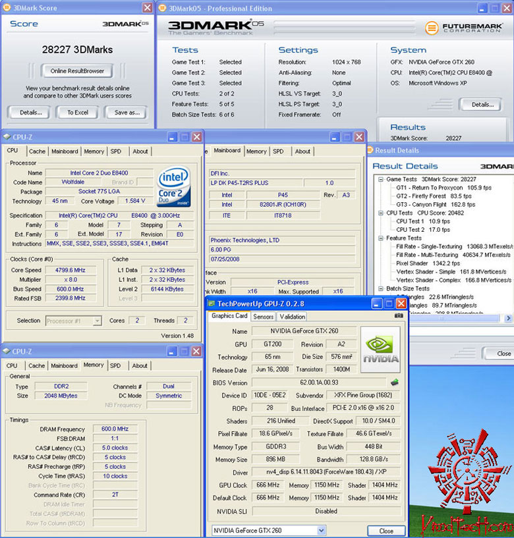Open SPD tab in bottom CPU-Z window

[115, 365]
